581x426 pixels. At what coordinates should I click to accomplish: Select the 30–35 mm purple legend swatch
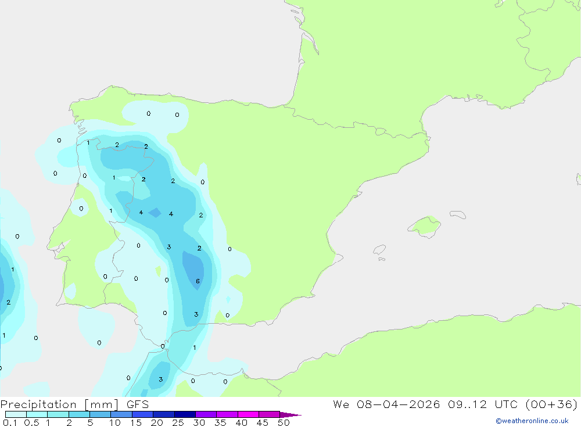206,414
